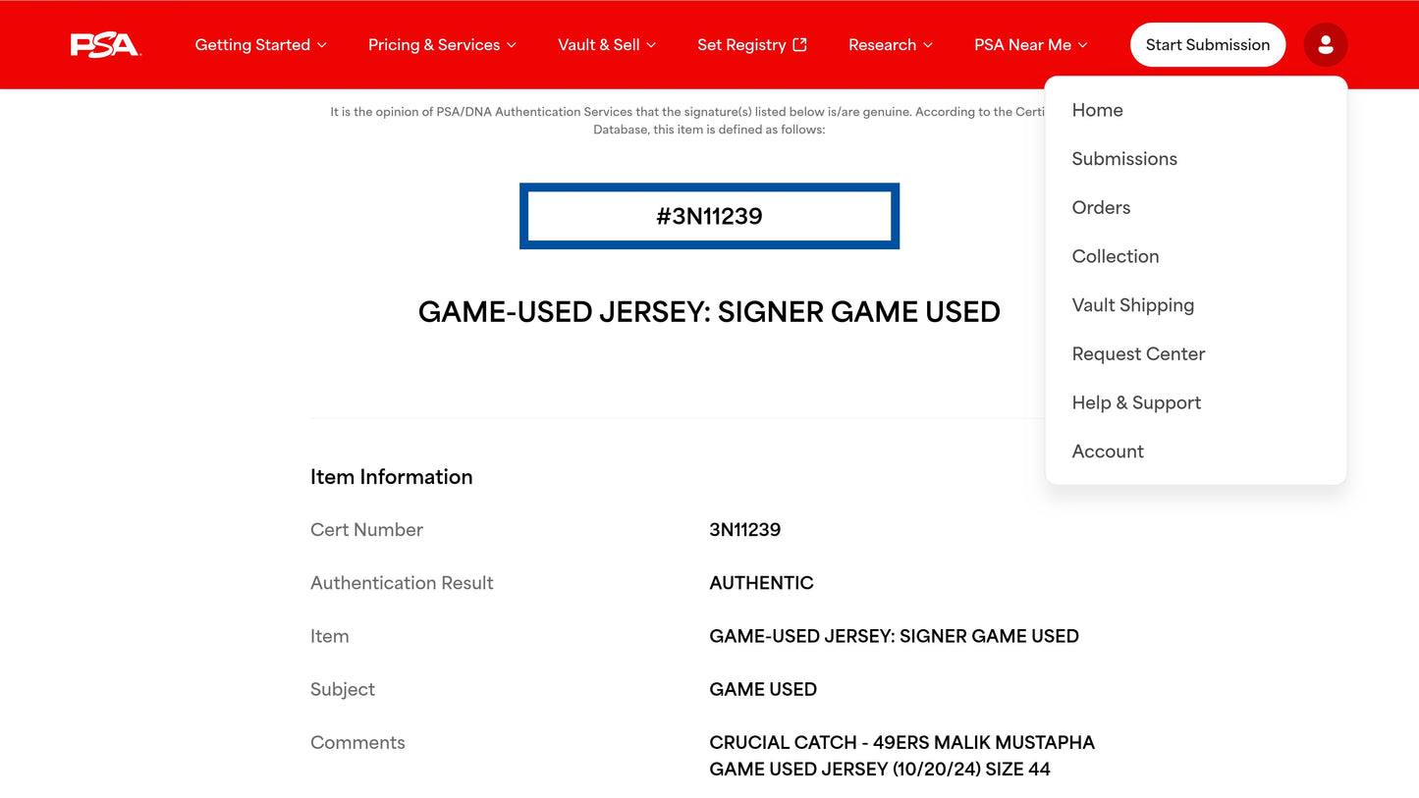Image resolution: width=1419 pixels, height=798 pixels.
Task: Open the Set Registry link
Action: tap(751, 45)
